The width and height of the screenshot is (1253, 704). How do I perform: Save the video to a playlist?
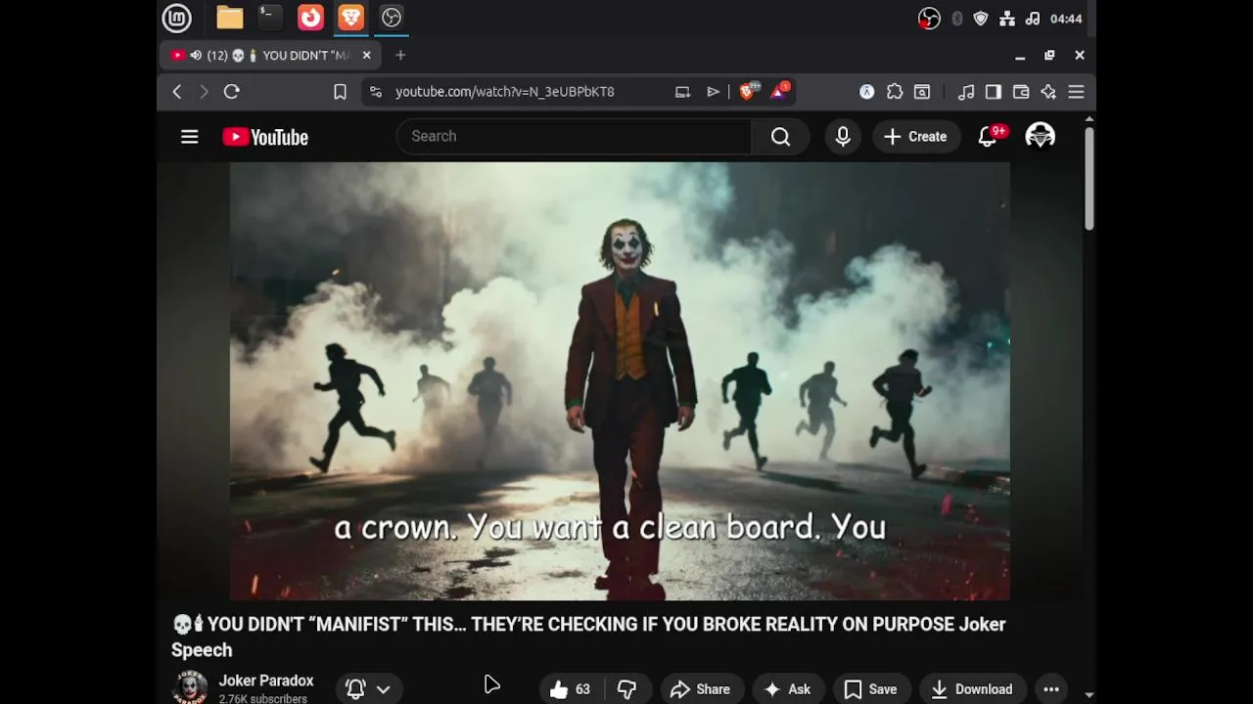tap(870, 689)
